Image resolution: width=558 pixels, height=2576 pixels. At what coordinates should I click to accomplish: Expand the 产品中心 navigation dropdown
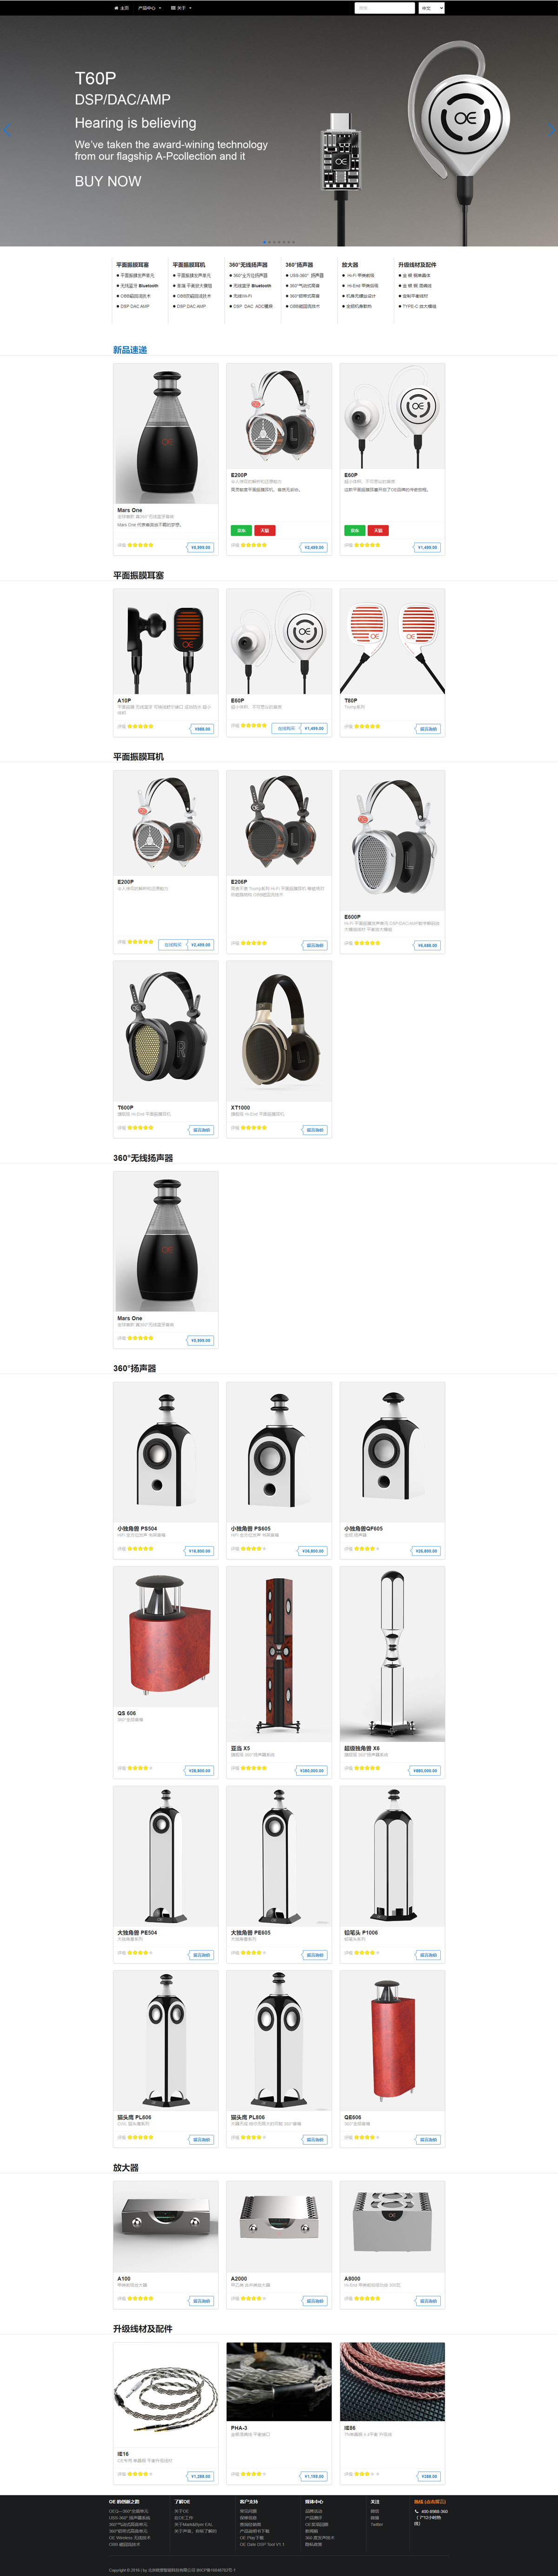148,7
